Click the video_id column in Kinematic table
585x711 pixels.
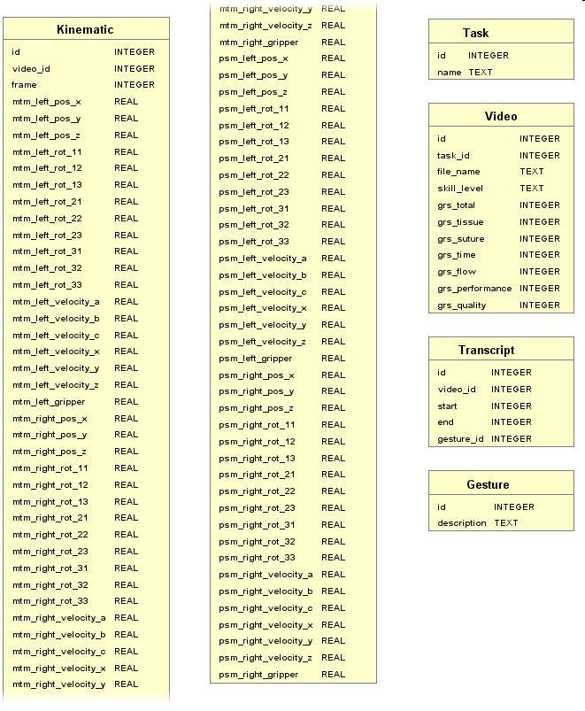86,68
